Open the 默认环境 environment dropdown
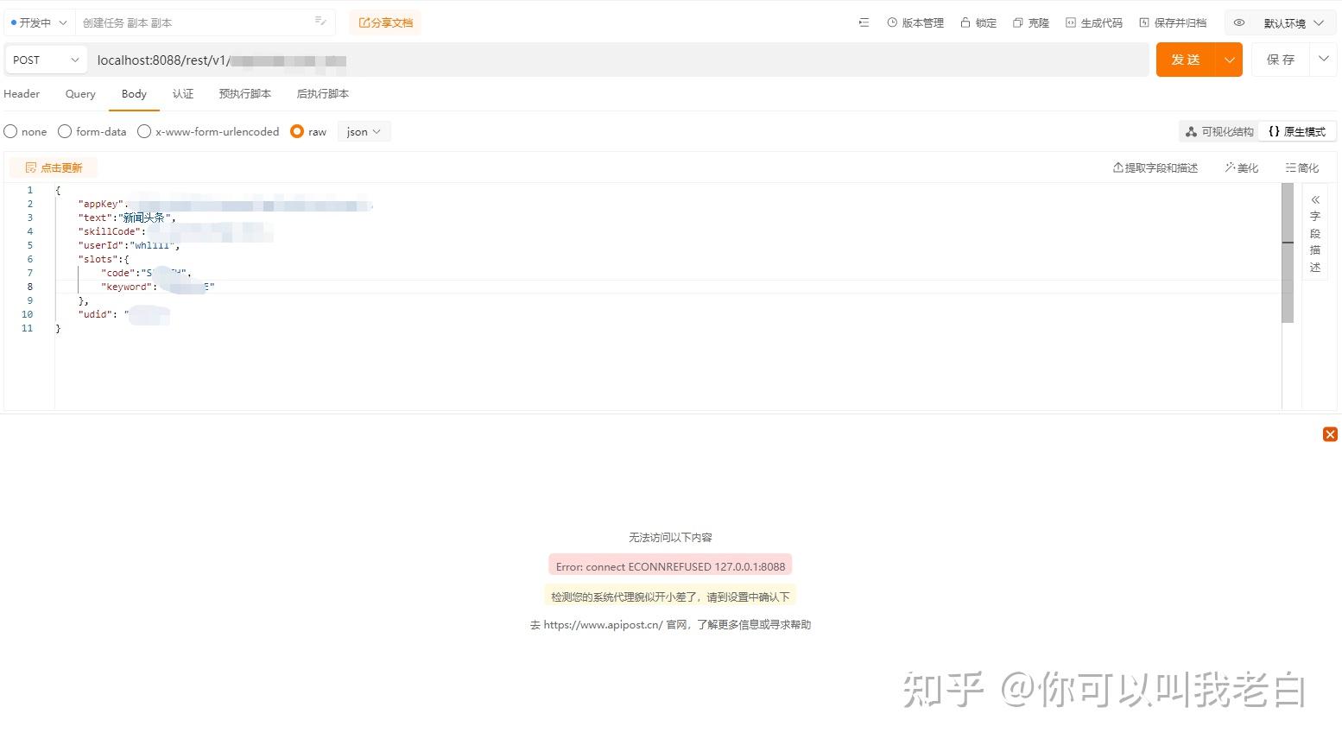 1294,23
